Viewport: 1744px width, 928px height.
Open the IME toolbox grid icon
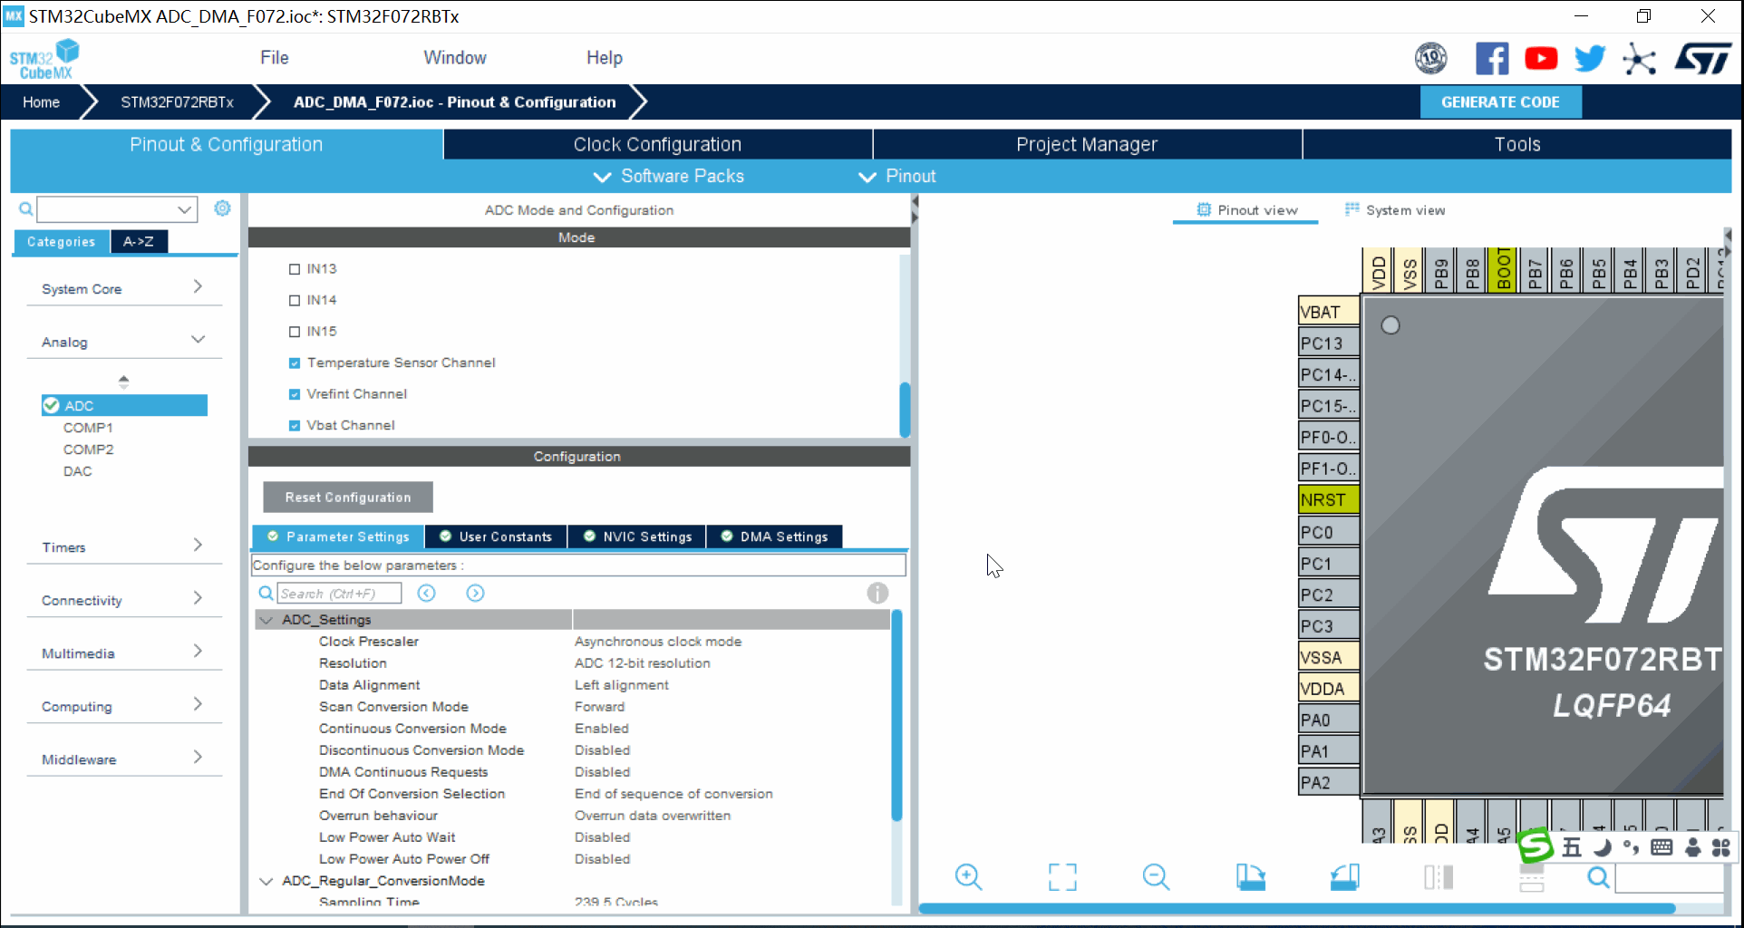(x=1720, y=847)
